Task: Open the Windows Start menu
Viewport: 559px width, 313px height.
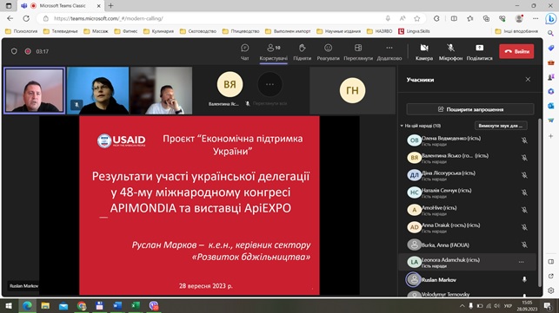Action: 9,306
